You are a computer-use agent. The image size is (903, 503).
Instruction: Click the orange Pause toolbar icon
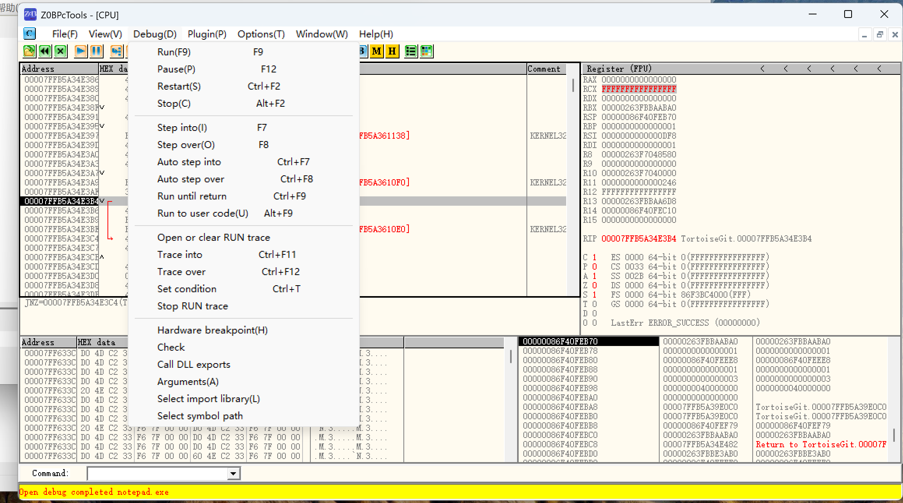click(x=96, y=51)
